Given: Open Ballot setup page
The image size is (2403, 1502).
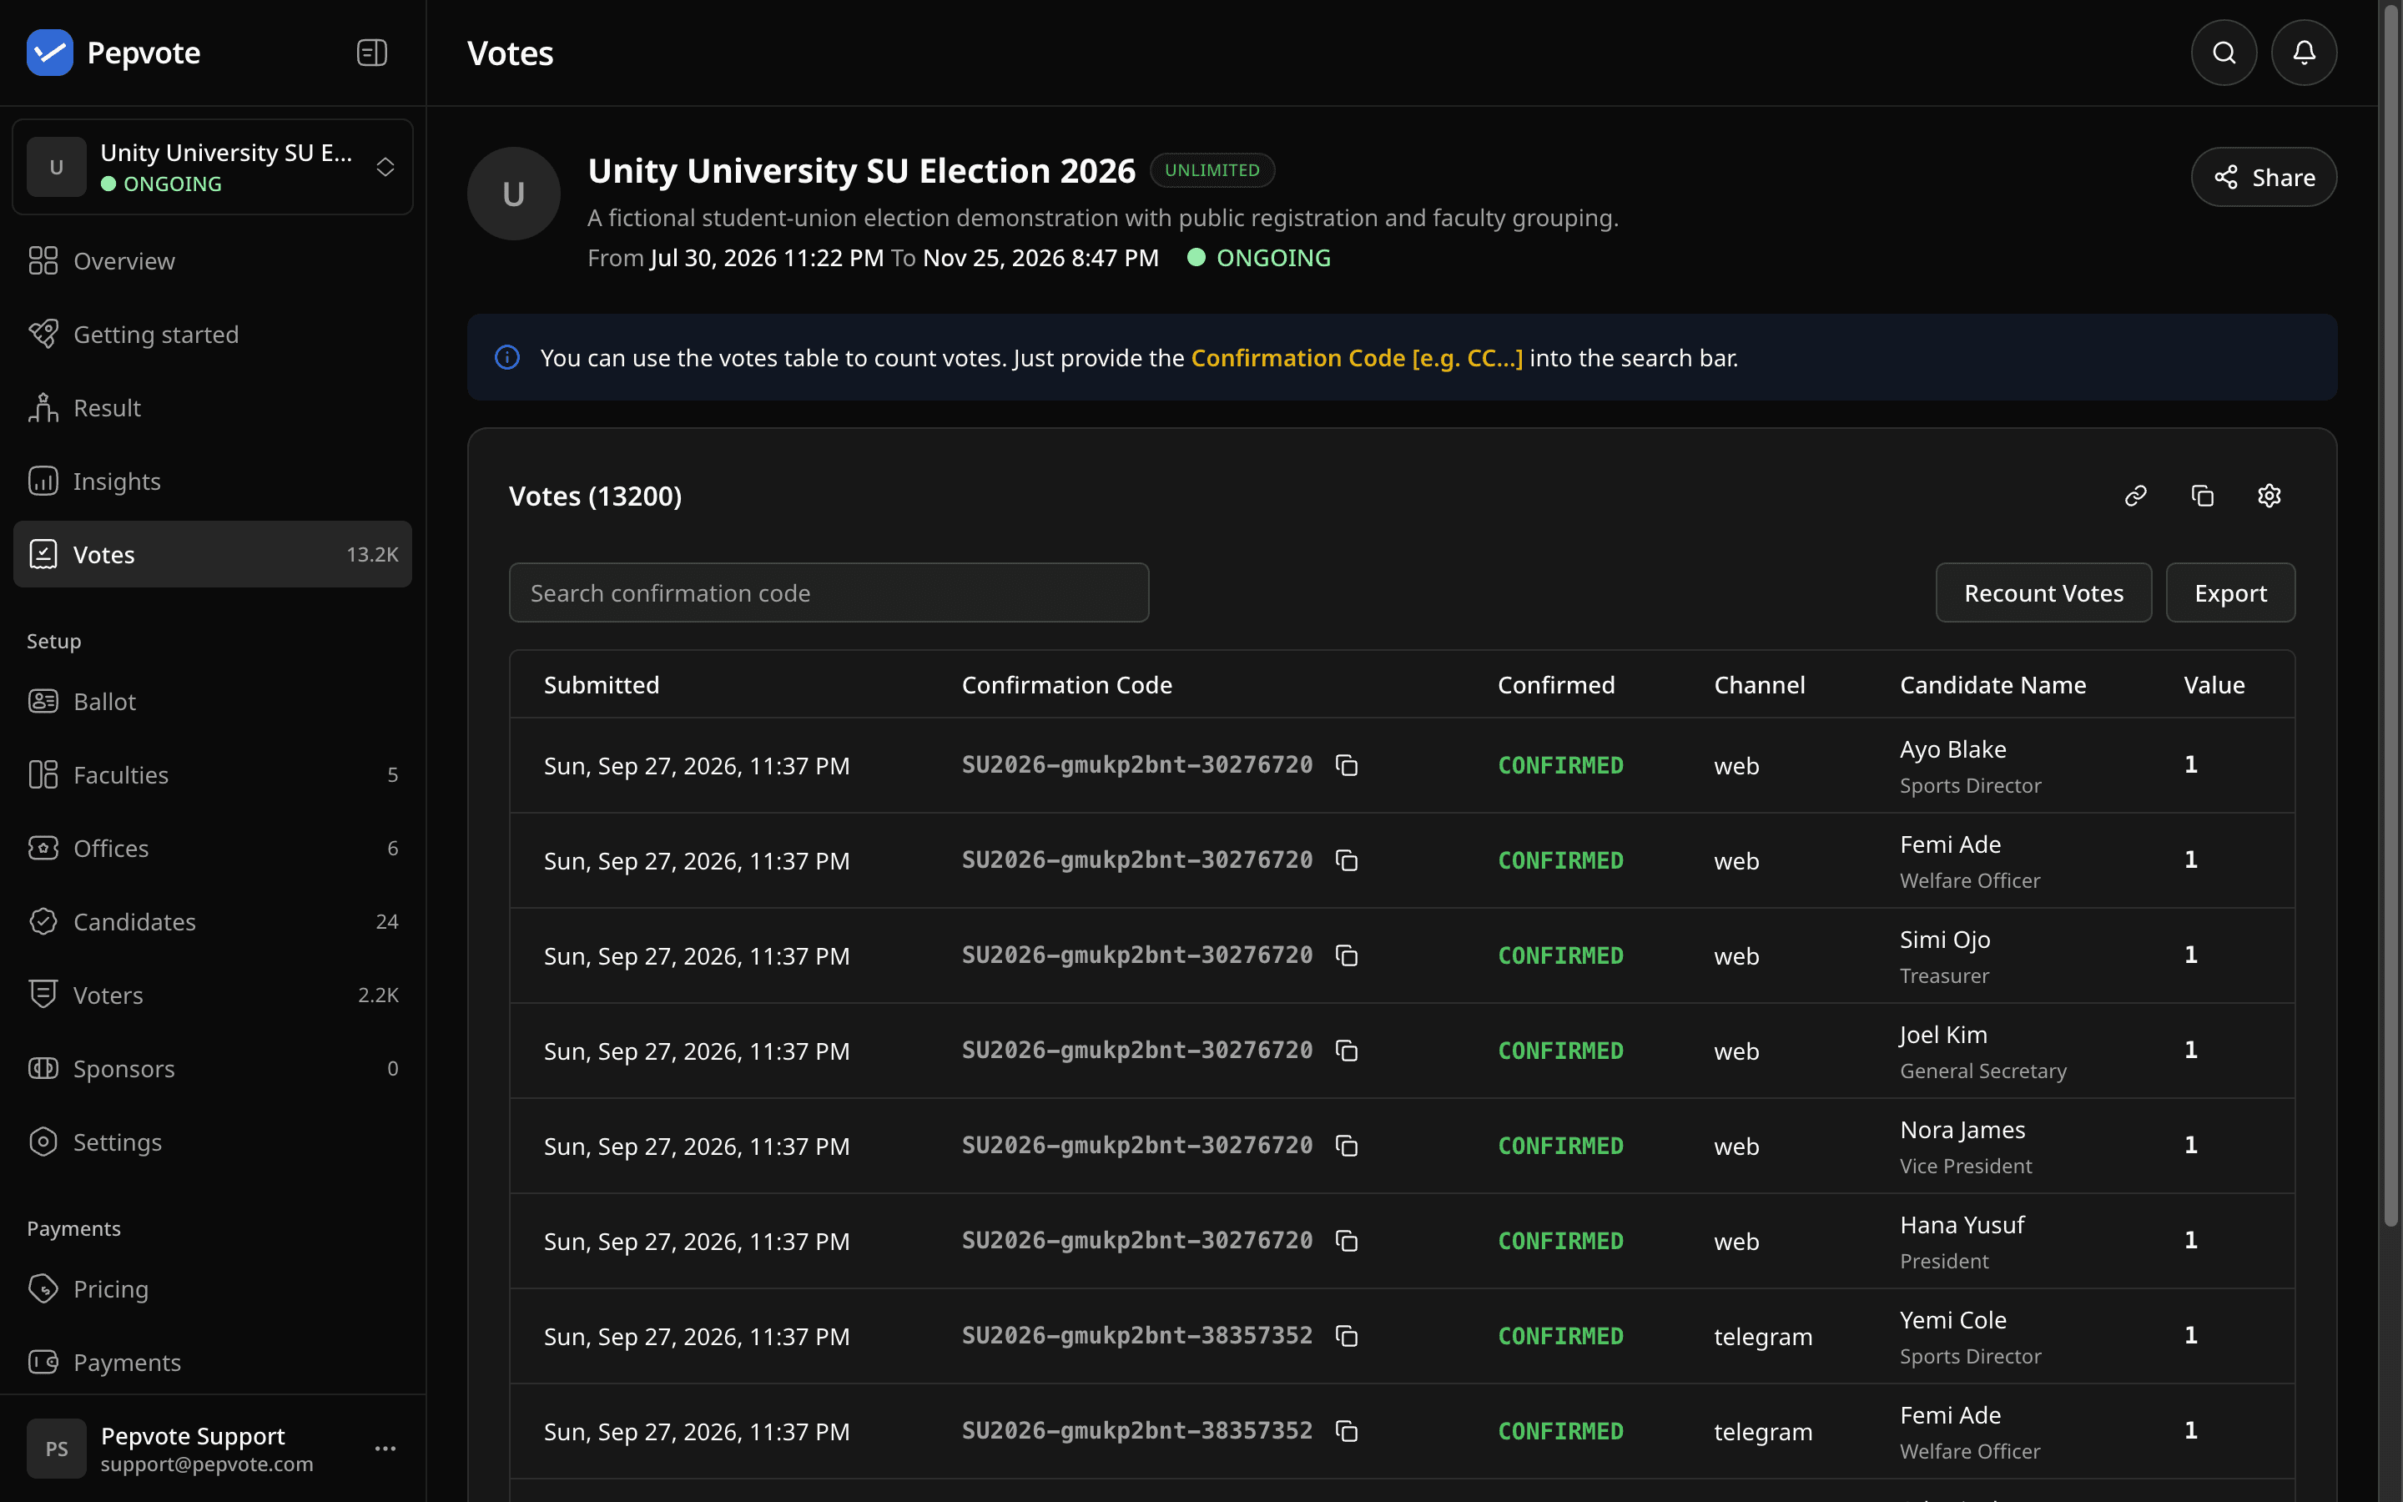Looking at the screenshot, I should click(213, 701).
